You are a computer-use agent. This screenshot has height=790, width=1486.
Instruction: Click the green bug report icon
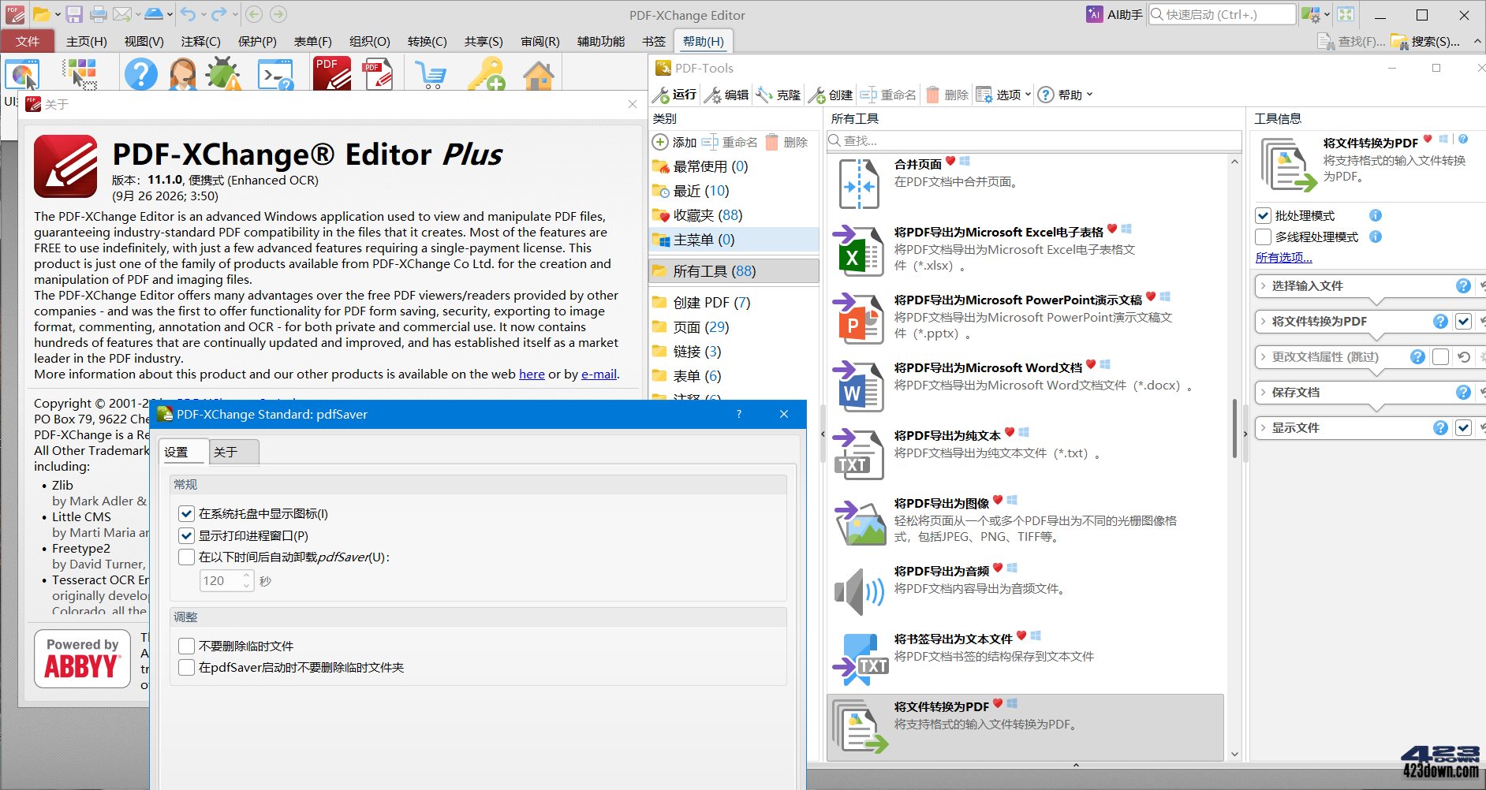coord(224,74)
